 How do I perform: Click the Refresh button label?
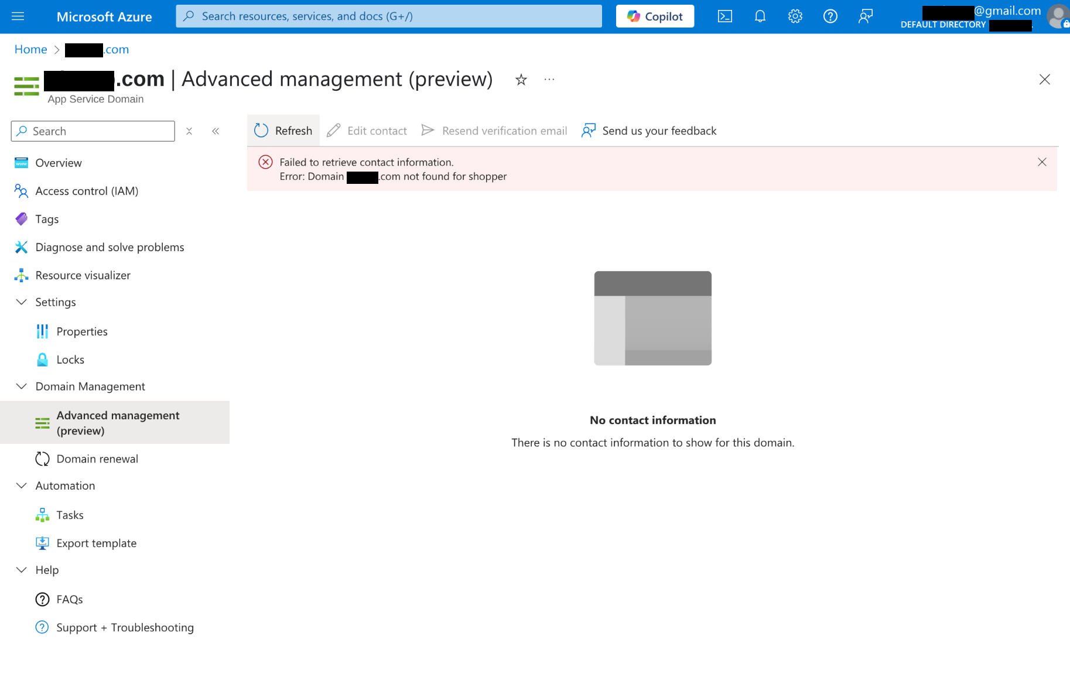tap(293, 131)
